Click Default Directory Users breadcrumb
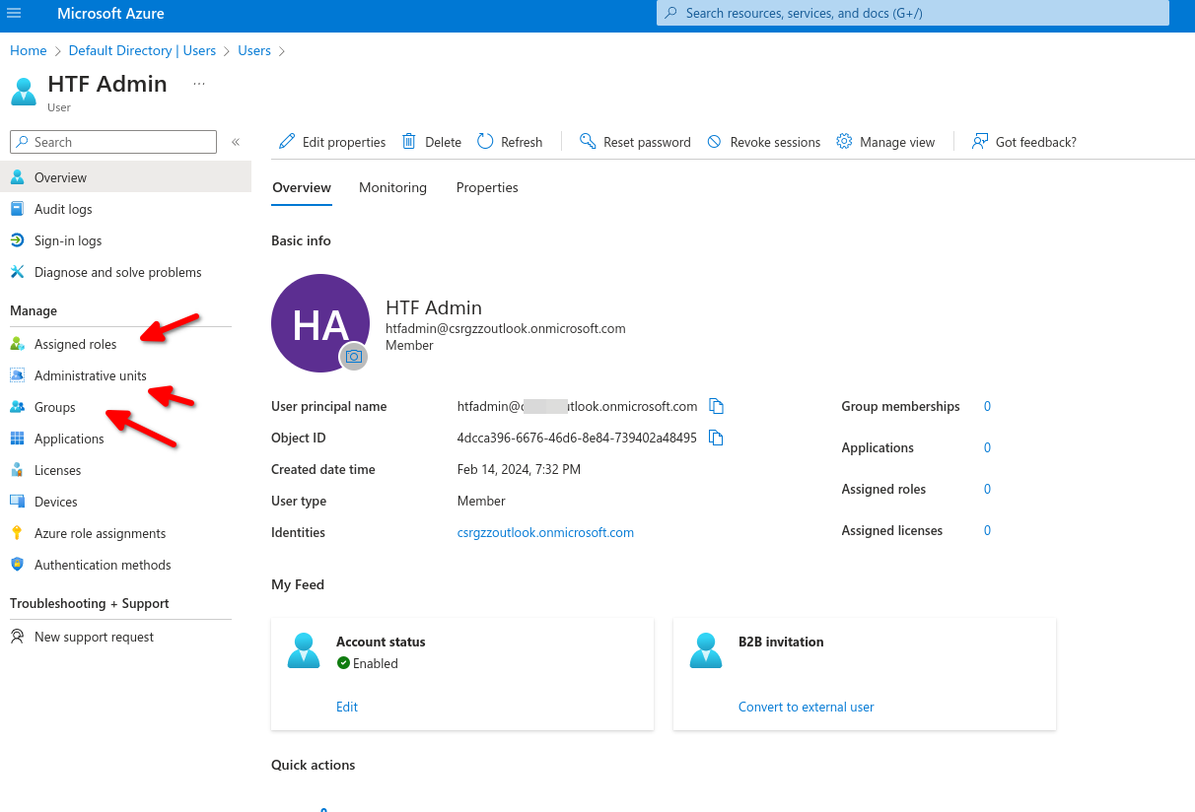 (x=142, y=50)
